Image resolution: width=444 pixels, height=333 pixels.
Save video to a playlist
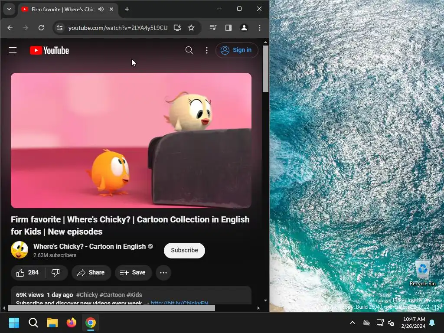(x=133, y=273)
